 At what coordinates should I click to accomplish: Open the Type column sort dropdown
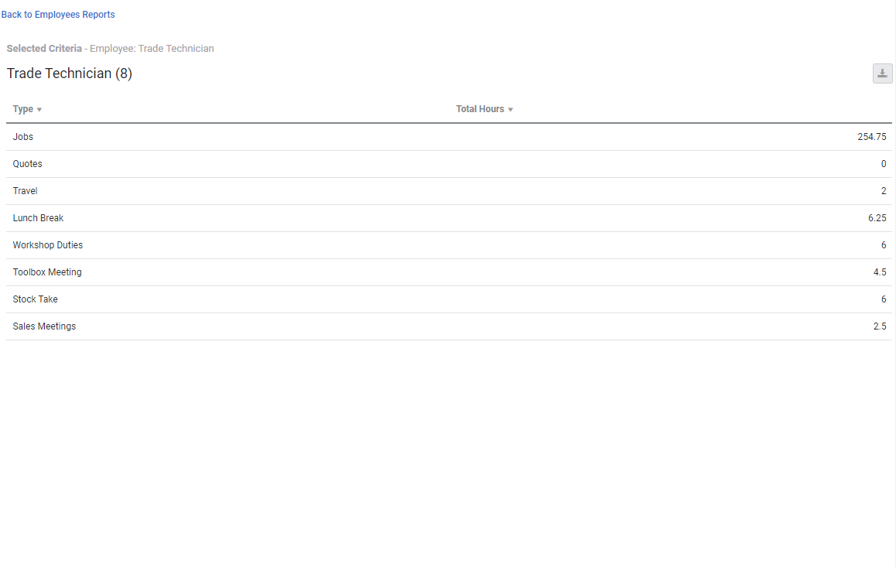coord(40,109)
